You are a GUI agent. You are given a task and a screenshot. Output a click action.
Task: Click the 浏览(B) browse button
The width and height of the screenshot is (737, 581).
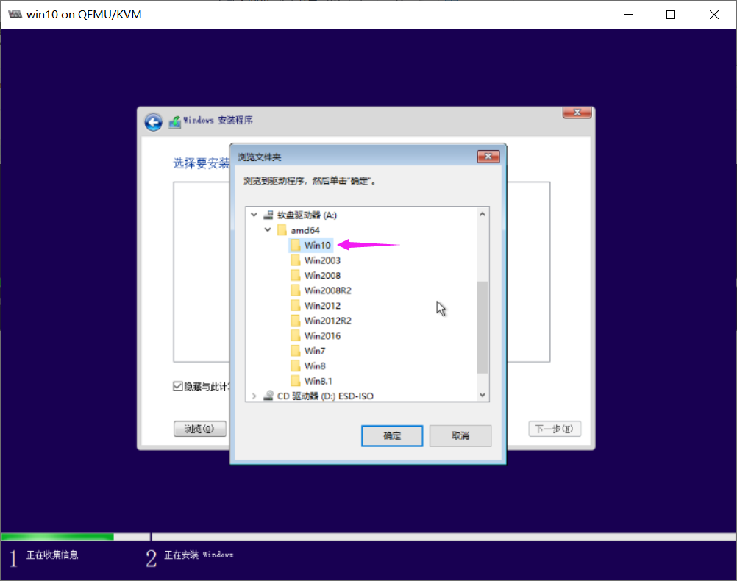[x=200, y=429]
